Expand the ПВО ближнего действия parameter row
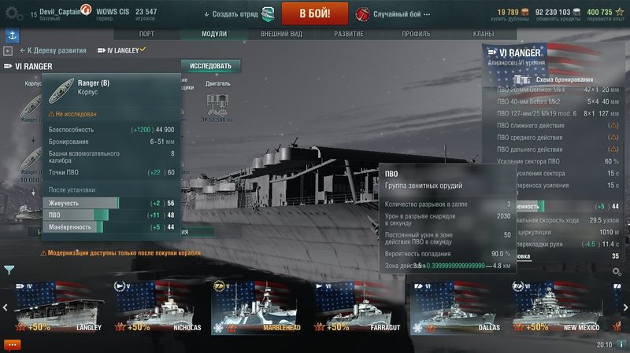 point(558,126)
